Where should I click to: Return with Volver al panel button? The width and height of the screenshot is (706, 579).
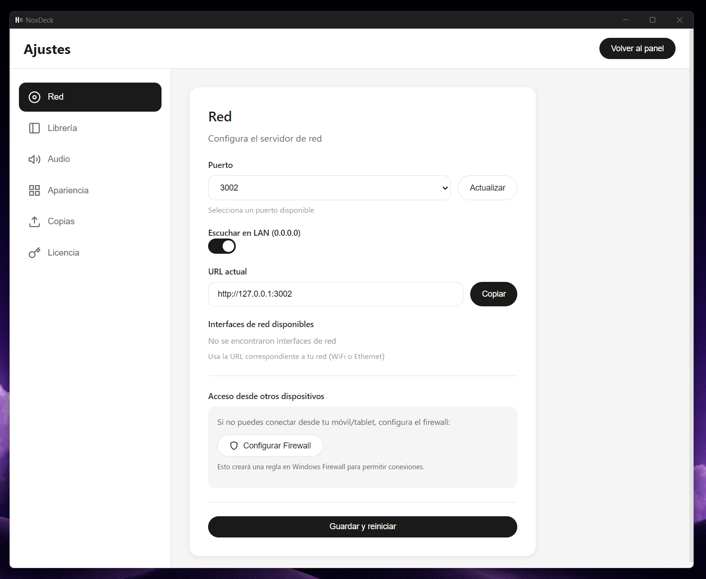(637, 48)
